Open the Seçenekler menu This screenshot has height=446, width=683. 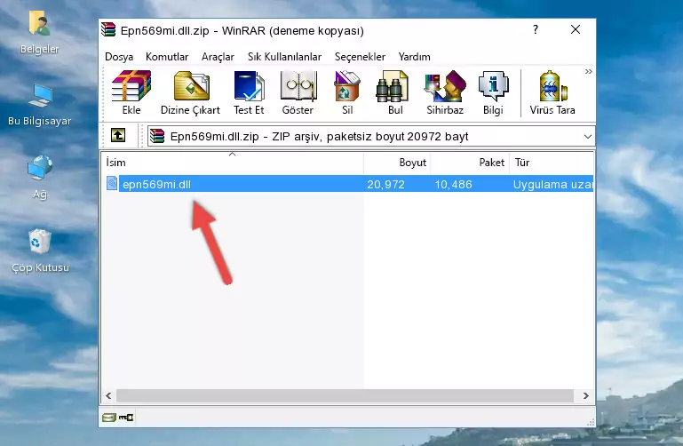[x=360, y=57]
